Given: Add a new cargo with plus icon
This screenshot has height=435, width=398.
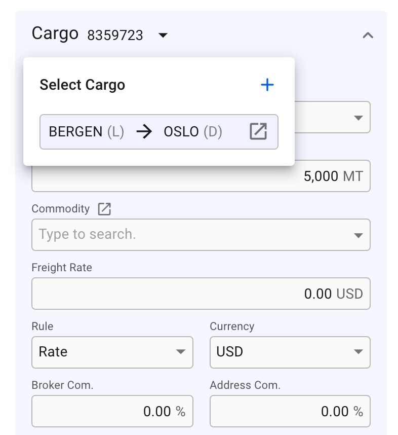Looking at the screenshot, I should click(267, 85).
